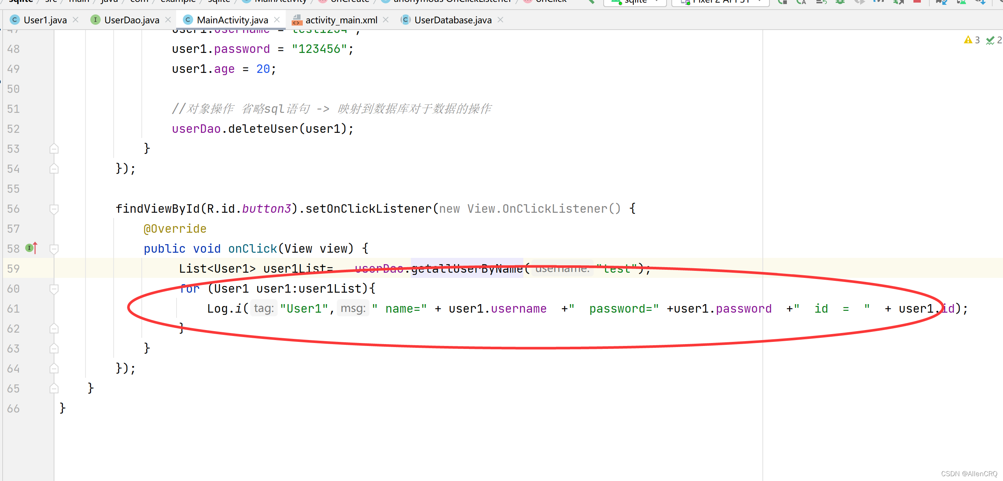Click setOnClickListener on line 56
1003x481 pixels.
point(368,209)
